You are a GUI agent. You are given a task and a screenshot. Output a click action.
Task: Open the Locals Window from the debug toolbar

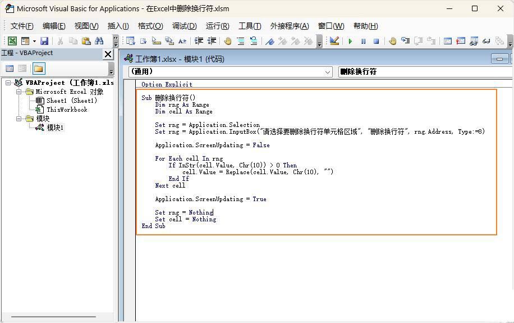click(447, 40)
